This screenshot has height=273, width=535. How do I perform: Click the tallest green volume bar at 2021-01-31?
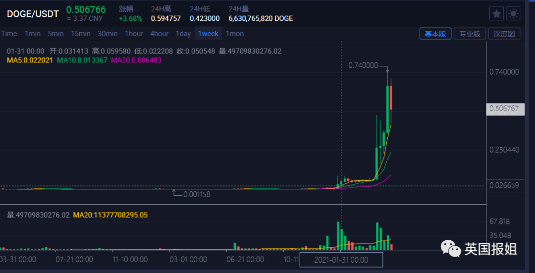(338, 236)
